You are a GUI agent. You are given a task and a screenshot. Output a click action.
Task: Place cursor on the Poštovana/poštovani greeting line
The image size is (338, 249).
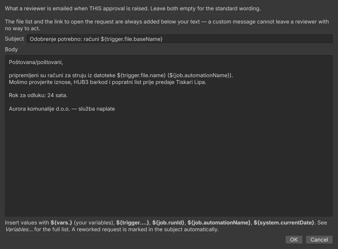tap(36, 62)
